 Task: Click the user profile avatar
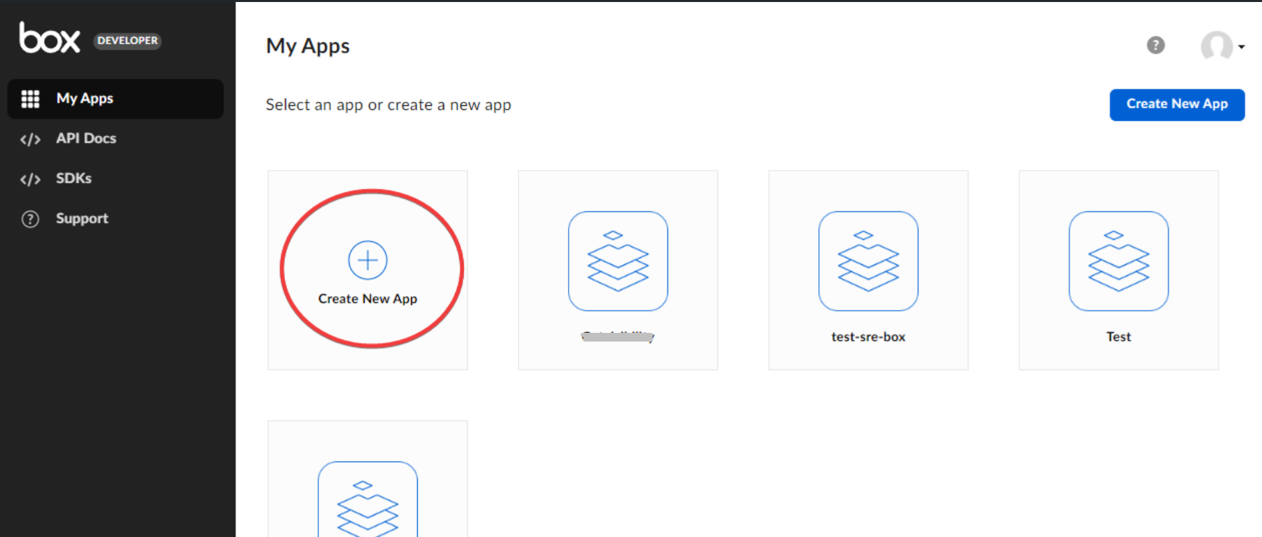point(1216,46)
